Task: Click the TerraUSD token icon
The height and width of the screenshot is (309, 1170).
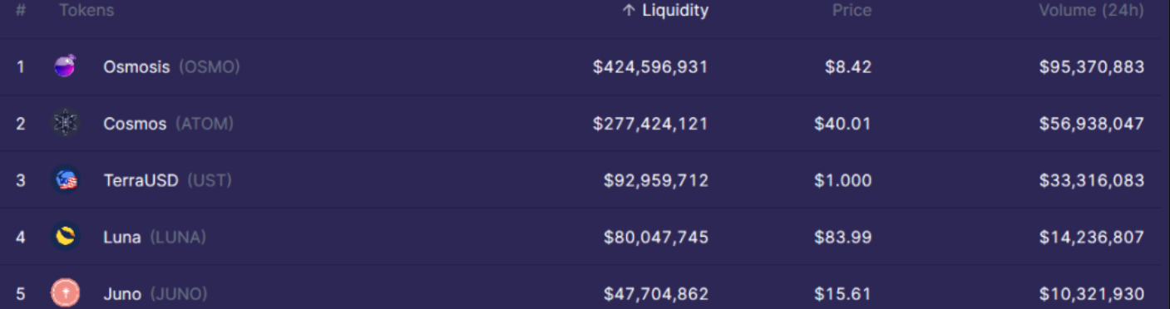Action: pos(65,180)
